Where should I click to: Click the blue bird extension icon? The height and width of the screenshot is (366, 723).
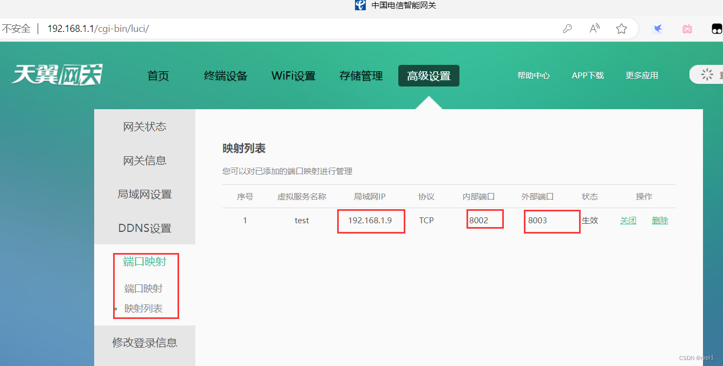[658, 29]
